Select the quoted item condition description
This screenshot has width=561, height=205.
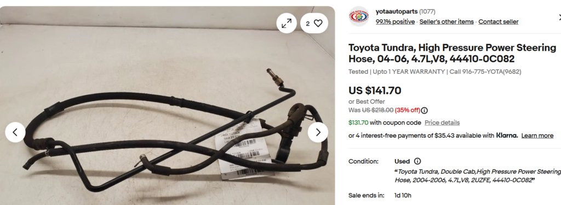478,175
